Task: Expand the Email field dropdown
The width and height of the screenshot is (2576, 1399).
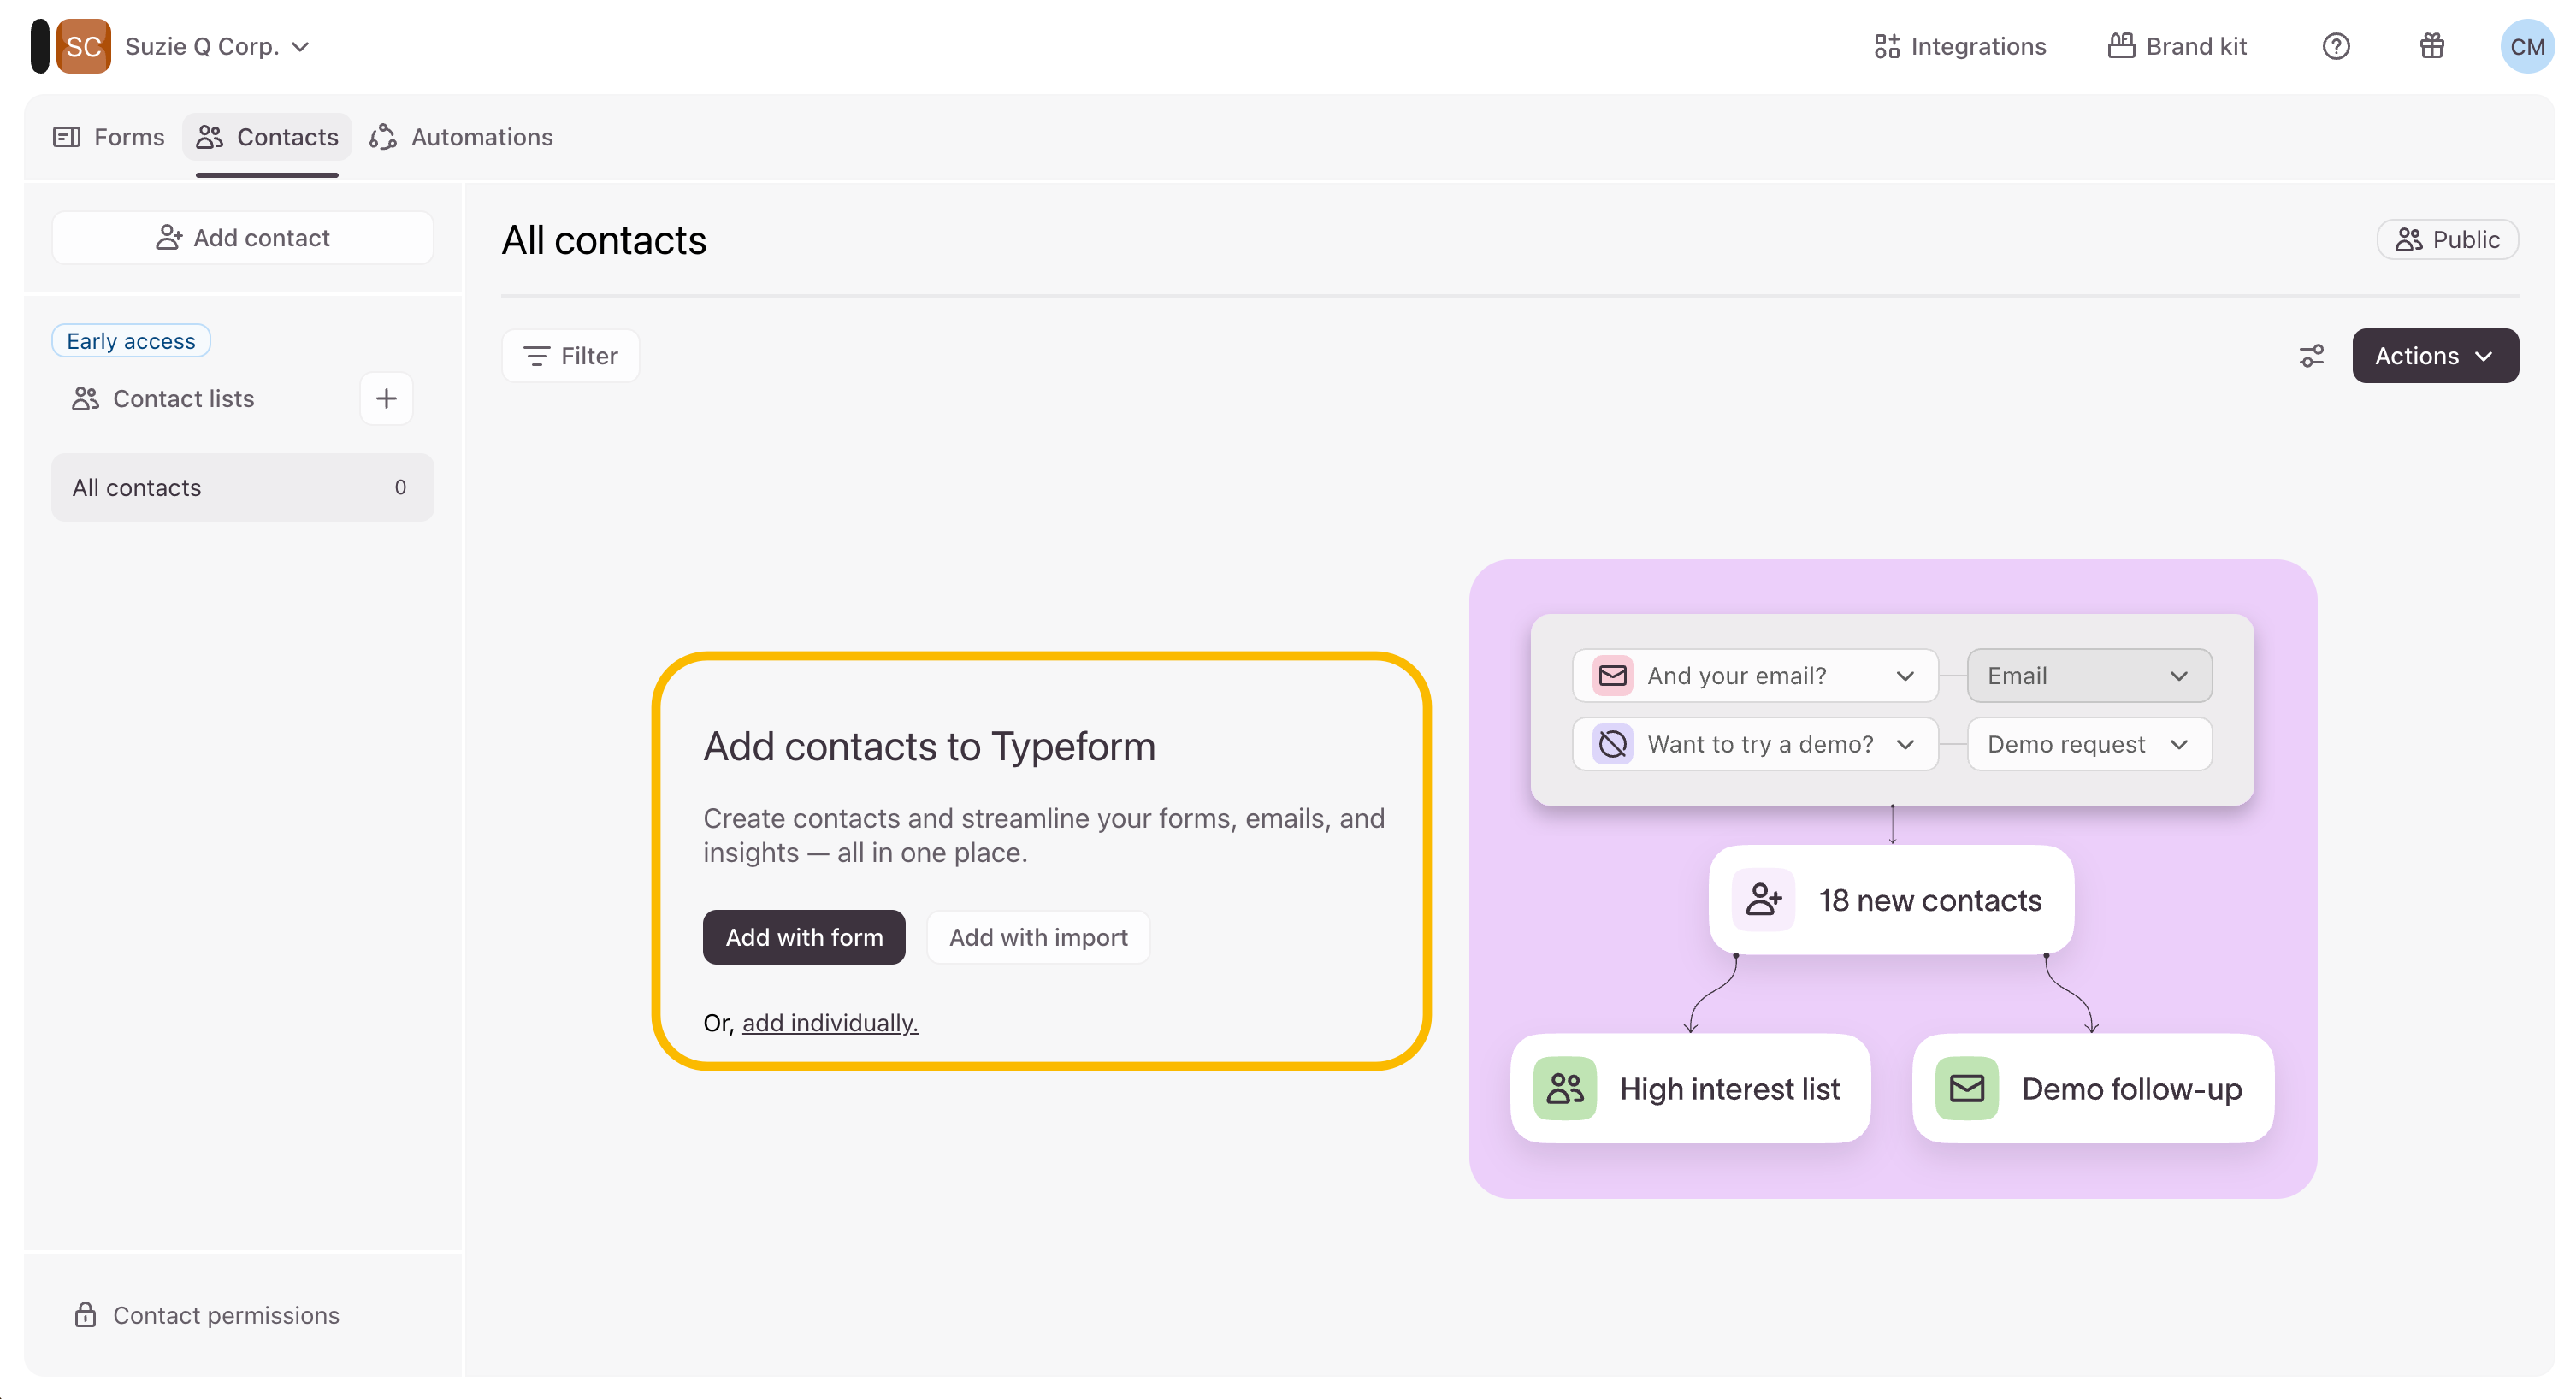Action: click(x=2088, y=676)
